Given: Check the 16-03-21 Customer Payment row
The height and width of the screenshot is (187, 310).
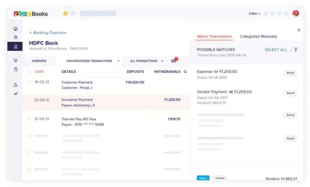Looking at the screenshot, I should [29, 82].
